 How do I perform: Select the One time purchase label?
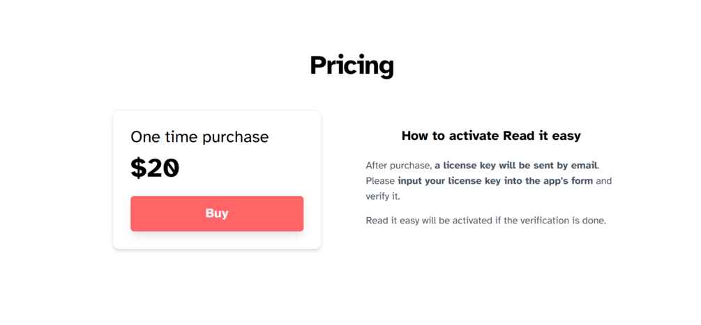(x=199, y=137)
